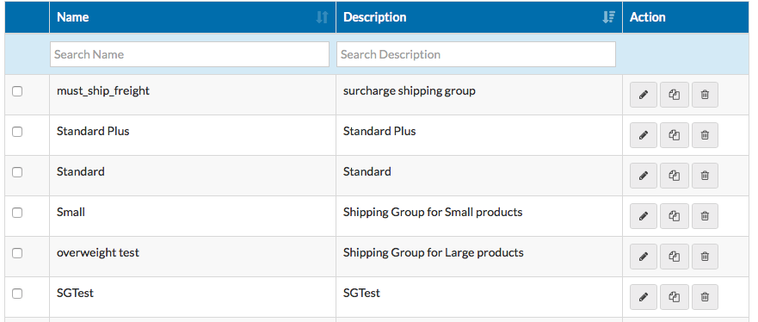The width and height of the screenshot is (758, 322).
Task: Focus the Search Name field
Action: (x=189, y=54)
